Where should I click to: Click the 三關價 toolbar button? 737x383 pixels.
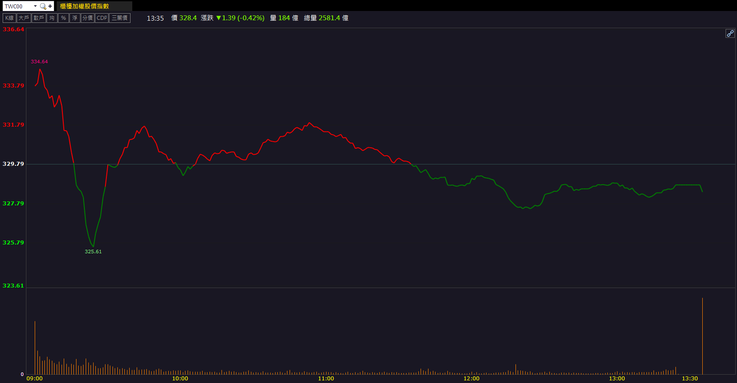120,18
